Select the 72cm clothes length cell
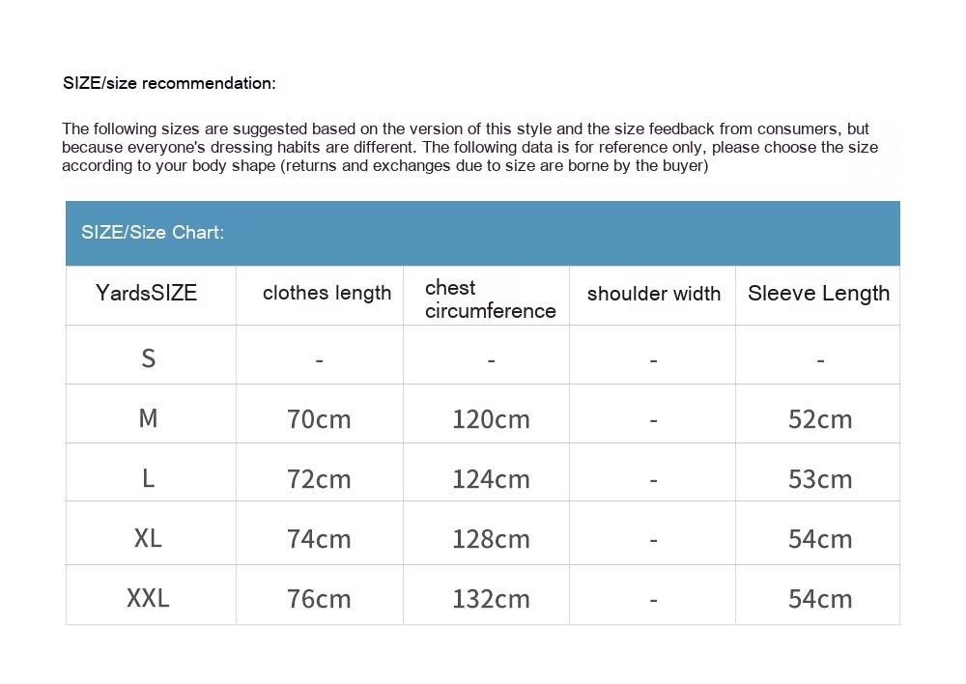966x684 pixels. tap(319, 479)
